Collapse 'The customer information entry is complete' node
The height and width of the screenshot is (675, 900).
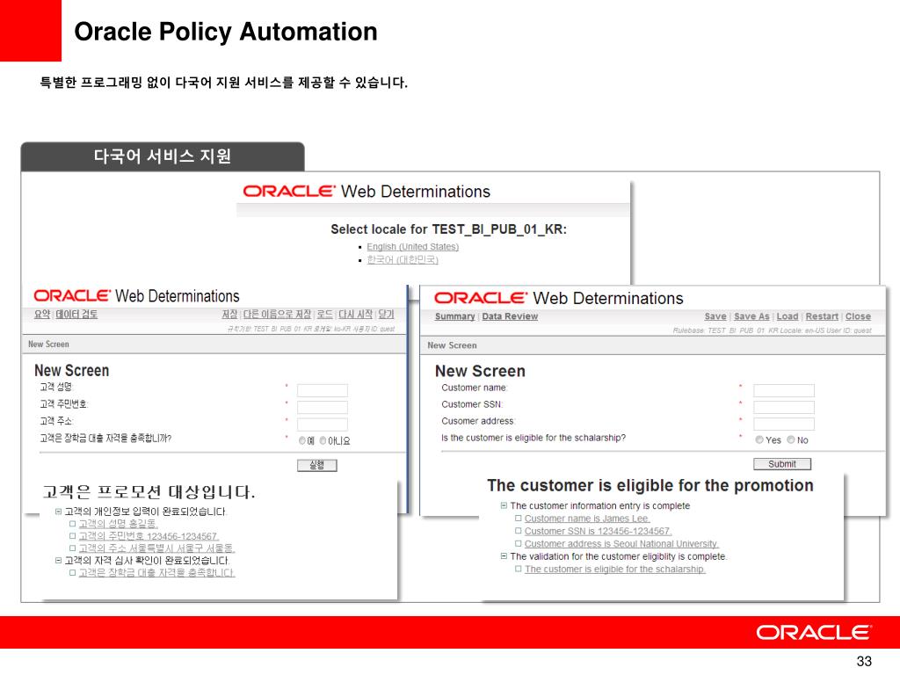point(504,505)
